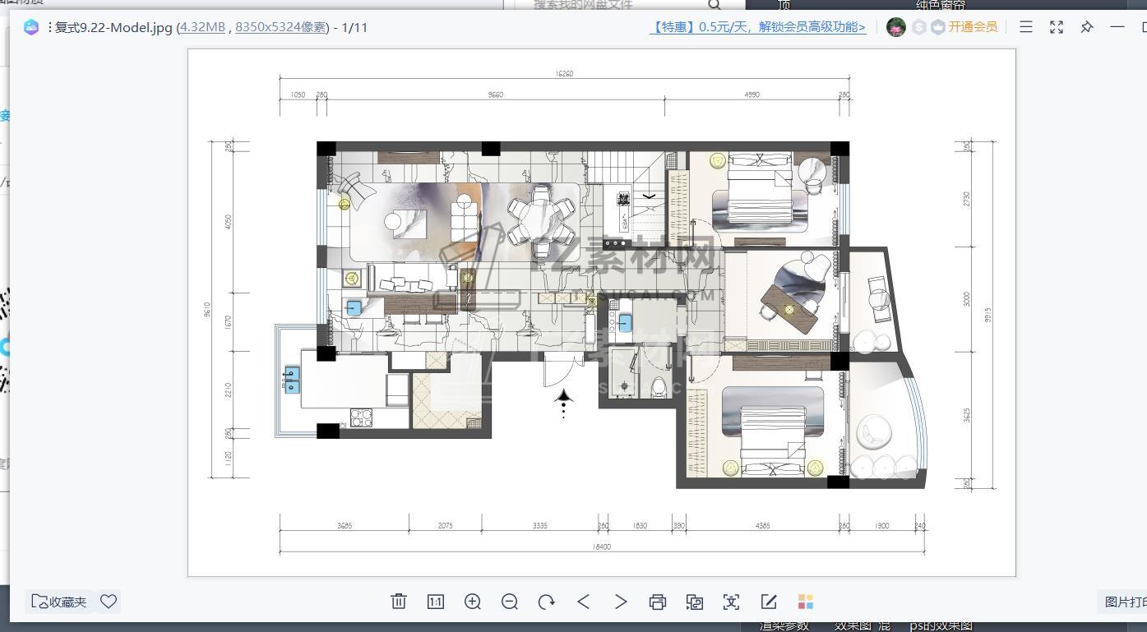This screenshot has height=632, width=1147.
Task: Launch text recognition on the image
Action: pyautogui.click(x=731, y=602)
